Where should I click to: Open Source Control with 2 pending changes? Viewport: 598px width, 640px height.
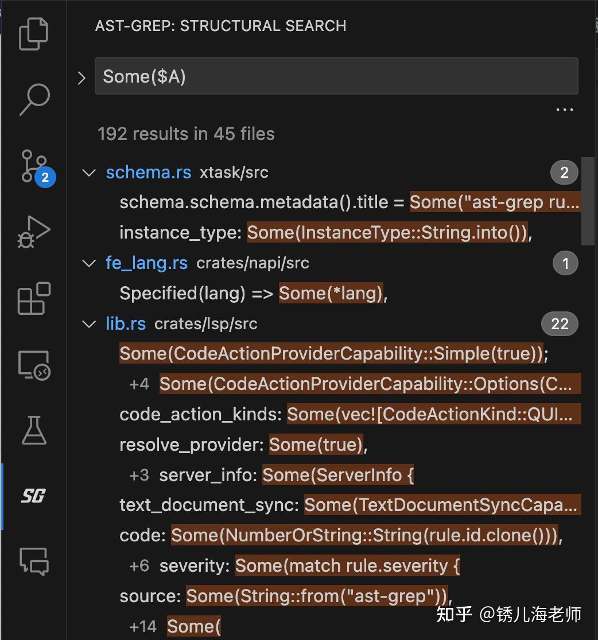pos(34,166)
